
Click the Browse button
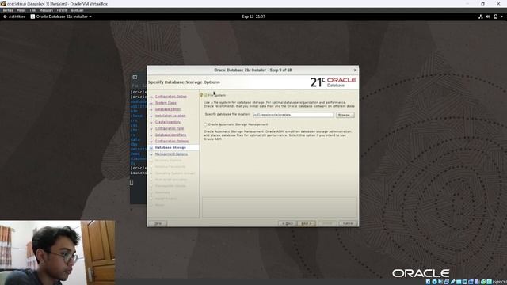point(345,115)
